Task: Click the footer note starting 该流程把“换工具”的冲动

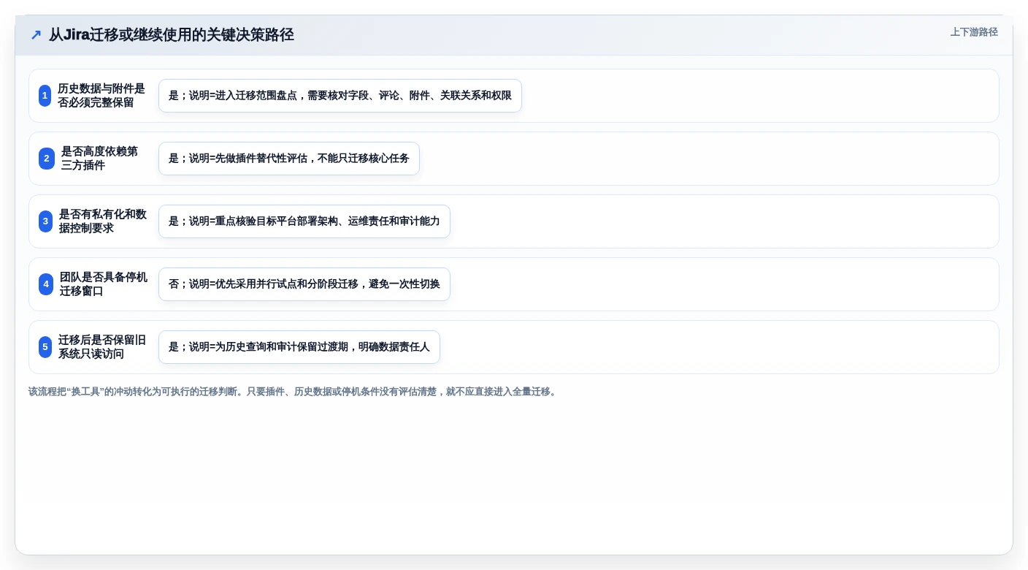Action: [x=294, y=392]
